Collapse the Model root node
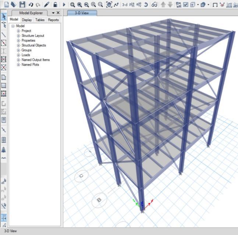The width and height of the screenshot is (238, 235). click(x=13, y=26)
